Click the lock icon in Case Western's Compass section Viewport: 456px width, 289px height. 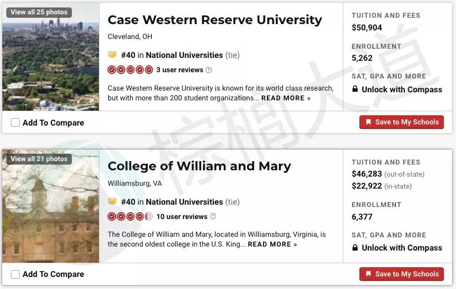pos(355,89)
